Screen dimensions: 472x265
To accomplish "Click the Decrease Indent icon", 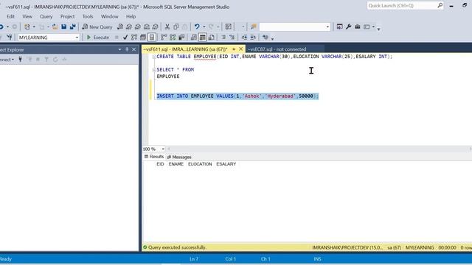I will click(244, 38).
